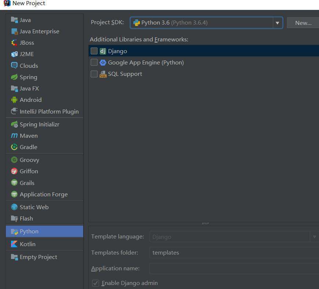Click the Flash folder icon
319x289 pixels.
14,218
